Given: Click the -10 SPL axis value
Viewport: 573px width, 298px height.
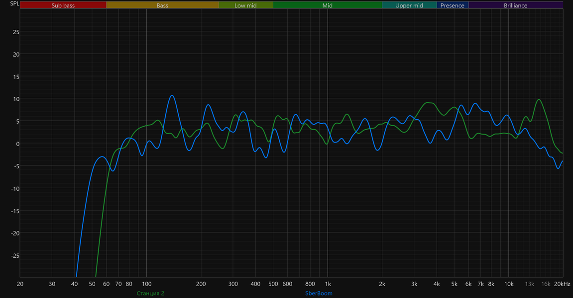Looking at the screenshot, I should pyautogui.click(x=15, y=189).
